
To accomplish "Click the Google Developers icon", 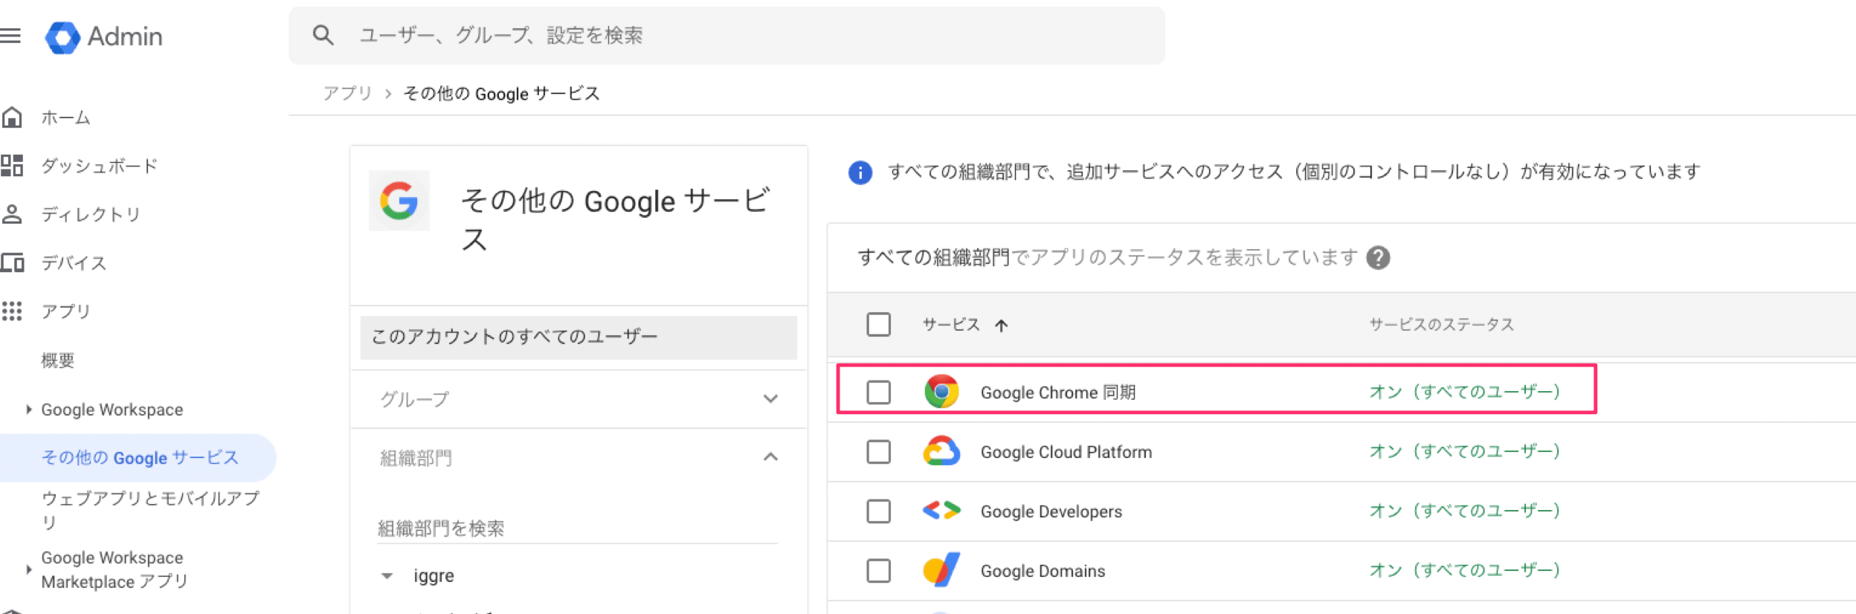I will pyautogui.click(x=941, y=511).
